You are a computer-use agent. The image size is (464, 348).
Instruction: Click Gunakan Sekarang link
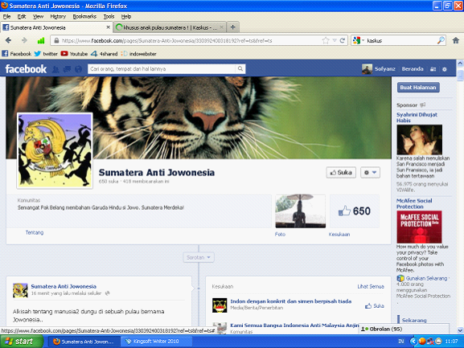(426, 278)
